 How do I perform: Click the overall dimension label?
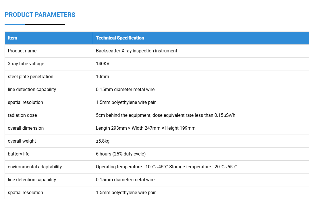pos(26,128)
